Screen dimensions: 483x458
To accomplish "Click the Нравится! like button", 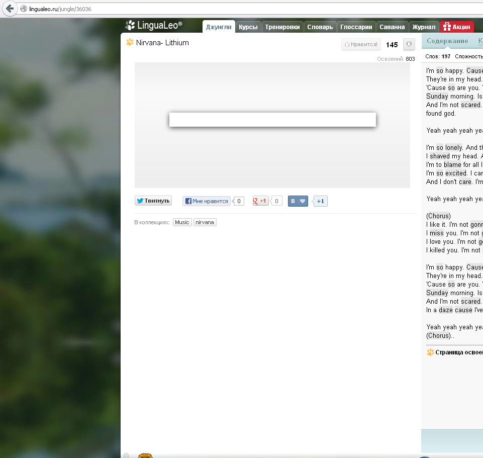I will click(361, 44).
